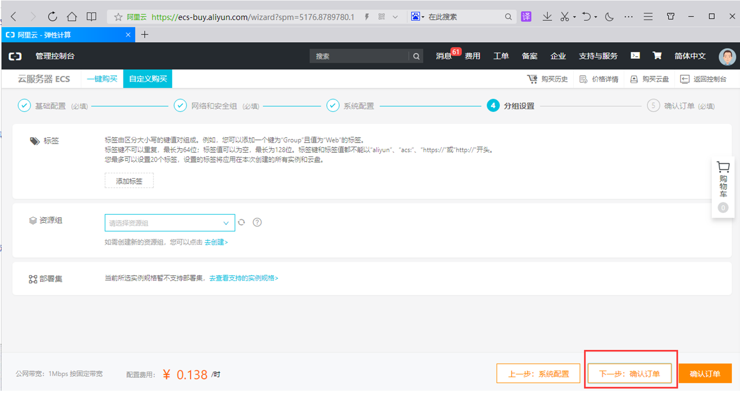Expand the 支持与服务 menu
This screenshot has height=393, width=740.
click(x=598, y=56)
